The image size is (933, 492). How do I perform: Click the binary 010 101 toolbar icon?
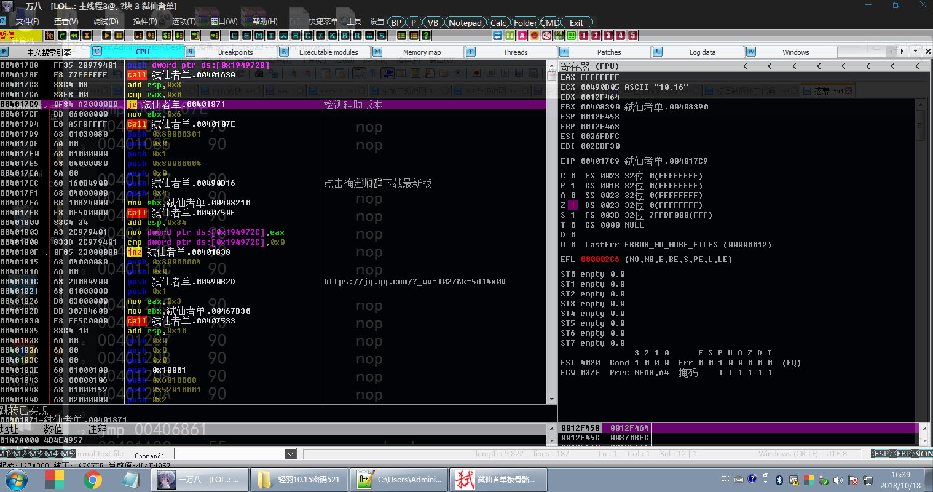tap(559, 35)
